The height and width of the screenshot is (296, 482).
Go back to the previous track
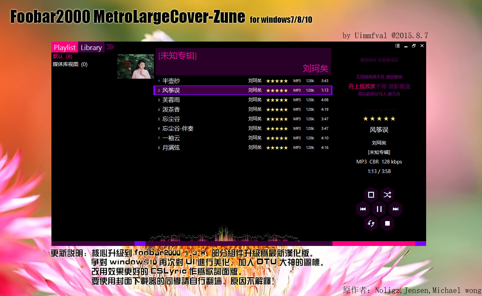tap(363, 209)
